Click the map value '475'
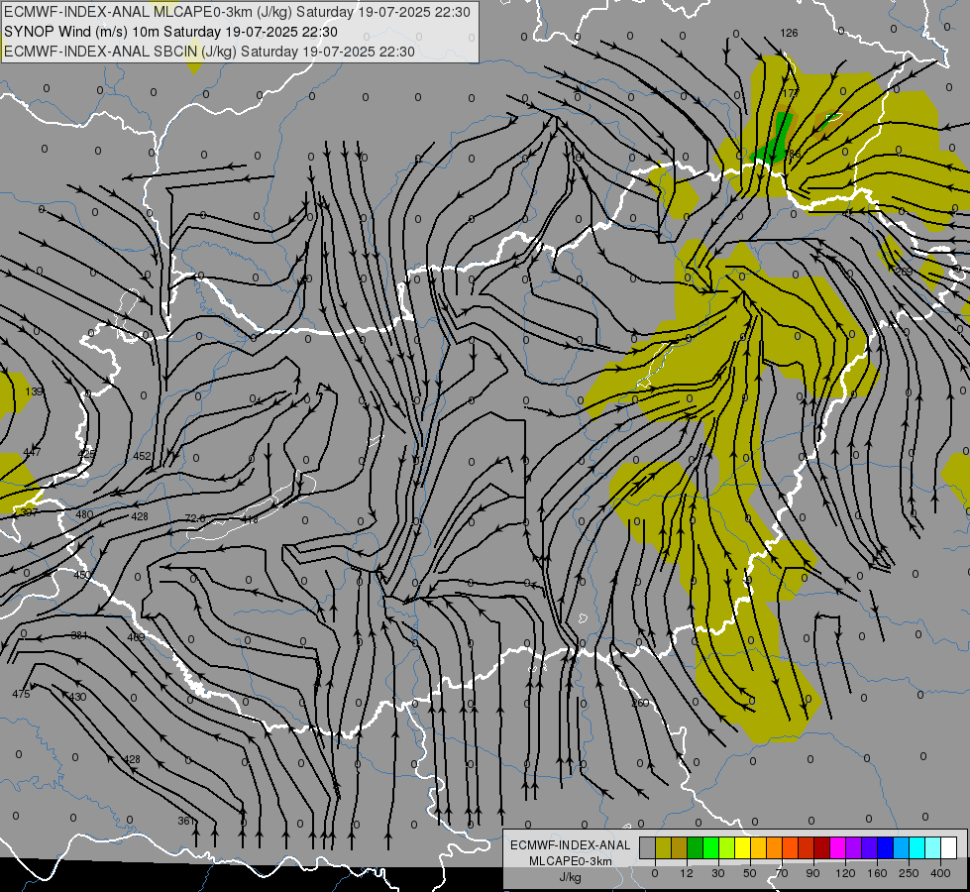Image resolution: width=970 pixels, height=892 pixels. [21, 694]
